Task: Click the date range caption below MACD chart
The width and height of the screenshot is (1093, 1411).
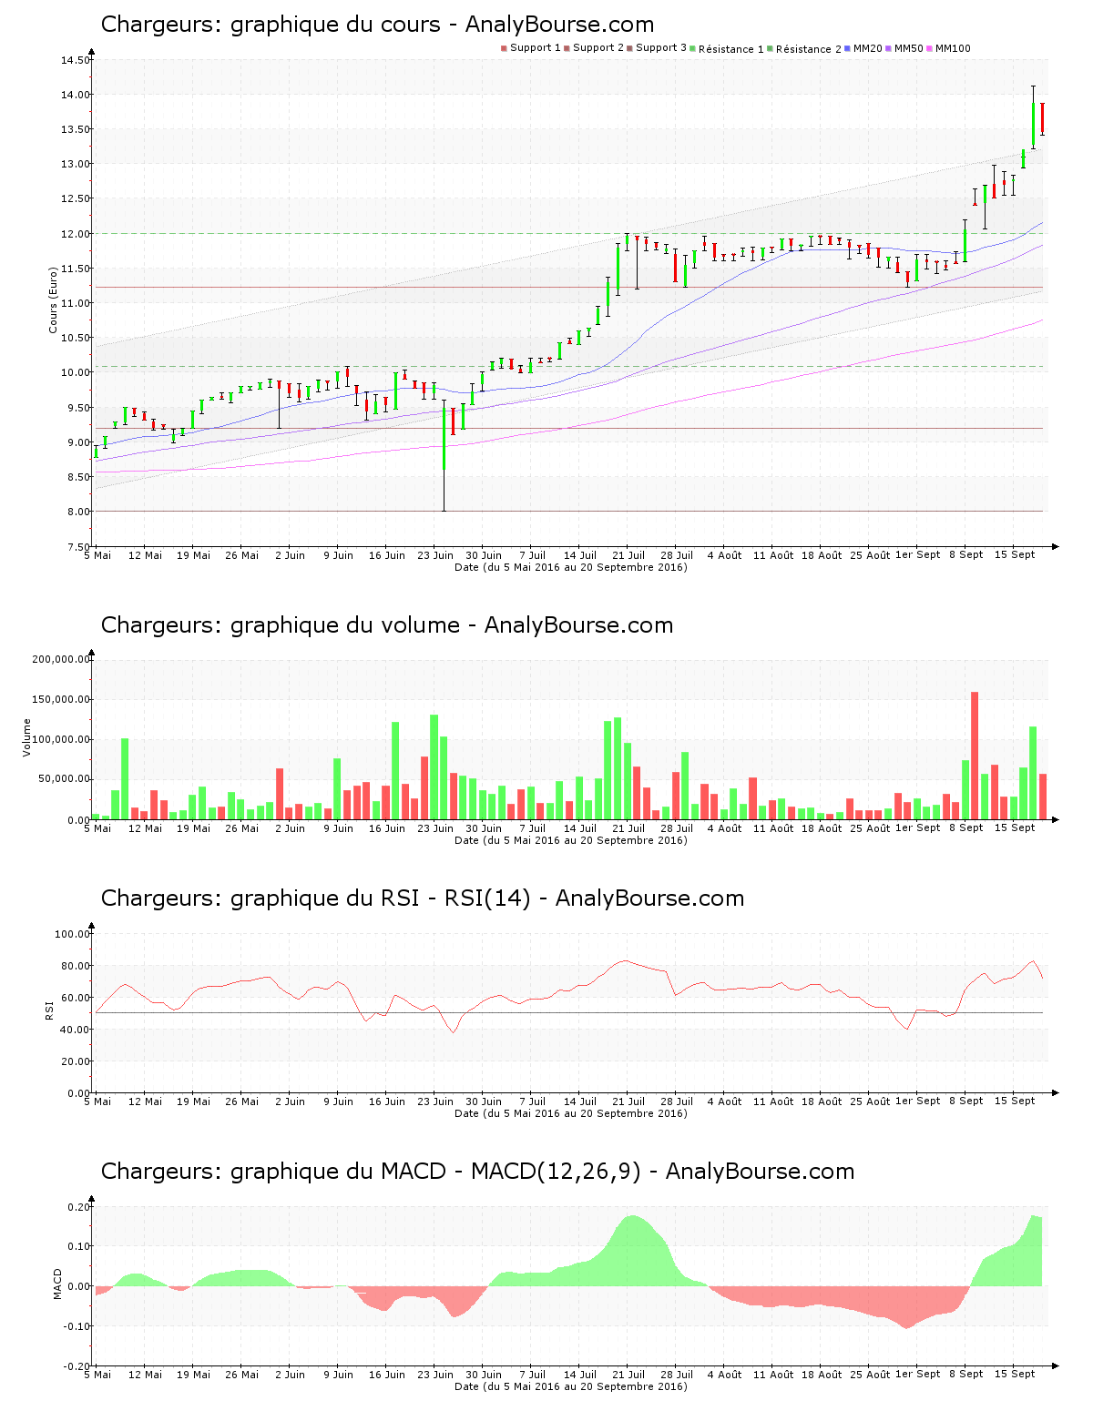Action: (571, 1386)
